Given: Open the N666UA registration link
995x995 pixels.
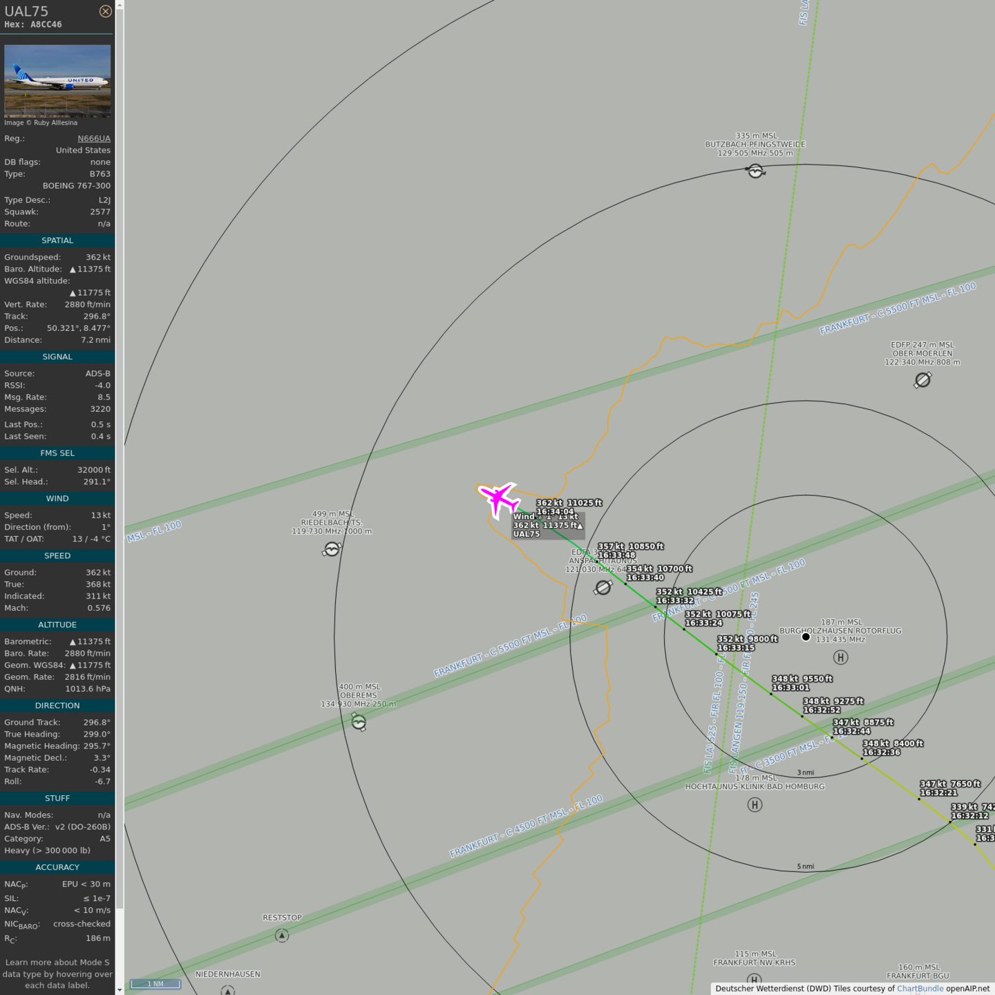Looking at the screenshot, I should click(93, 138).
